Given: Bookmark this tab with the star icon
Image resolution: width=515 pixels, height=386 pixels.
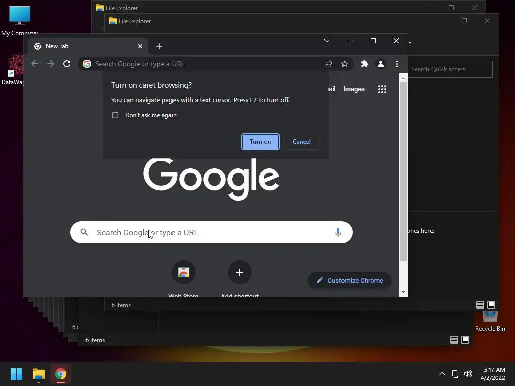Looking at the screenshot, I should click(x=344, y=64).
